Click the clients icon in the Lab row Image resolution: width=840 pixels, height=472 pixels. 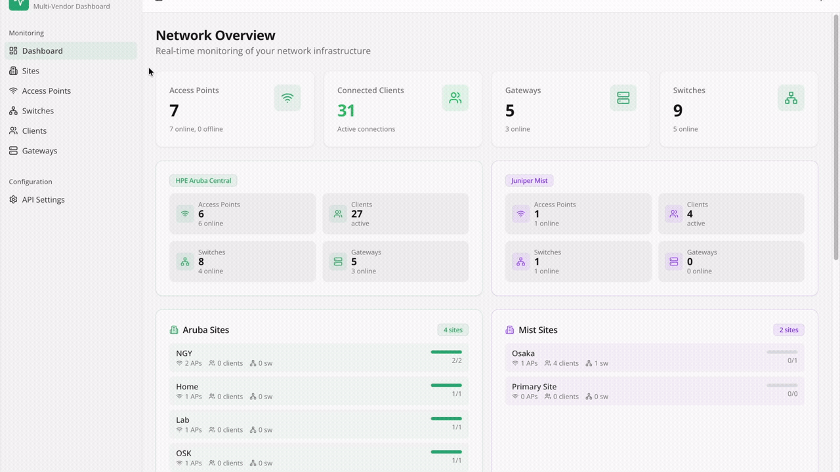212,430
